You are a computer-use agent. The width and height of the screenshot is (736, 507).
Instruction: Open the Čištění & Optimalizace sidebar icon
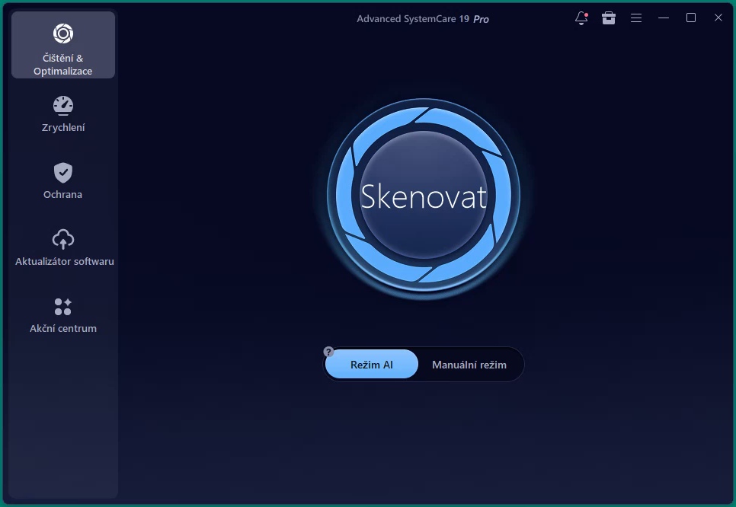(63, 33)
